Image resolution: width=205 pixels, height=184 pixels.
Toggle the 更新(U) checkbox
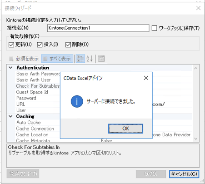coord(11,45)
